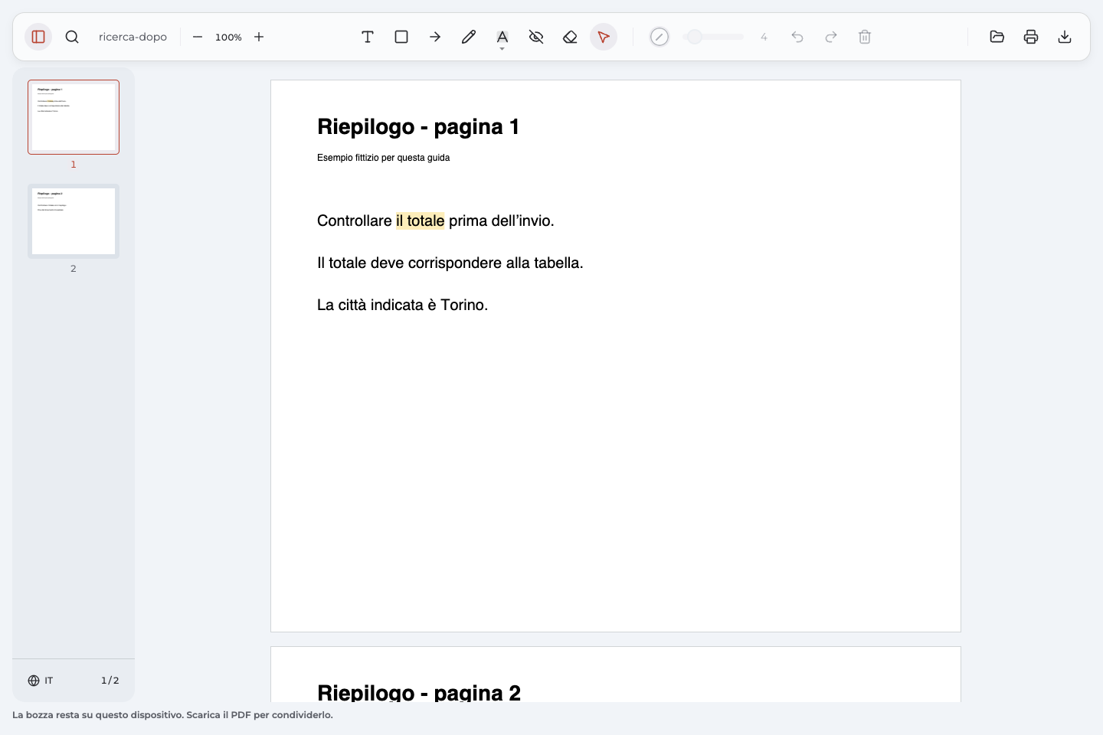The height and width of the screenshot is (735, 1103).
Task: Click "Esempio fittizio per questa guida"
Action: click(x=384, y=158)
